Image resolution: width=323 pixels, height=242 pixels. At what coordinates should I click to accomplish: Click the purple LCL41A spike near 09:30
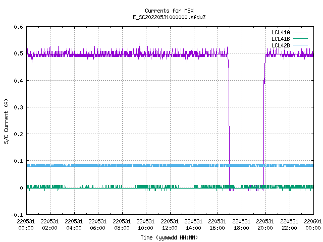139,48
